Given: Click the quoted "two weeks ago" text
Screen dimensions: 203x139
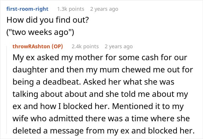Looking at the screenshot, I should pos(40,32).
